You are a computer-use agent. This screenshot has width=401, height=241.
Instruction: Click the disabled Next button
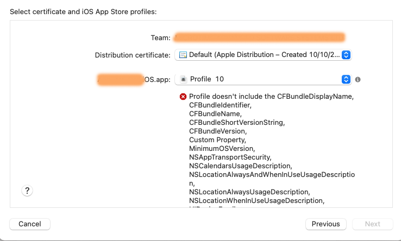click(x=373, y=224)
